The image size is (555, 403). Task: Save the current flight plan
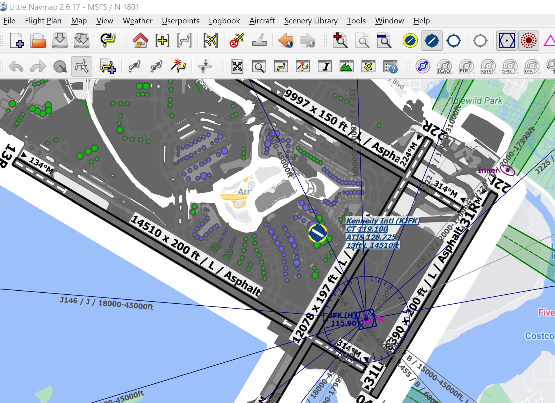click(x=59, y=40)
